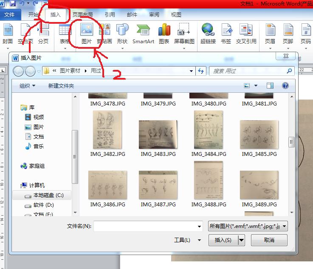Click the Undo arrow in quick access toolbar

click(22, 3)
